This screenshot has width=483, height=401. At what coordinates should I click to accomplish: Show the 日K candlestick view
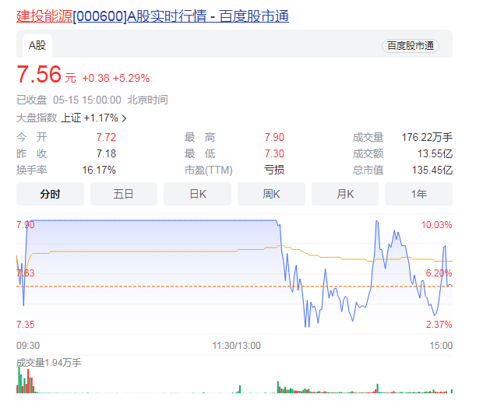coord(197,194)
